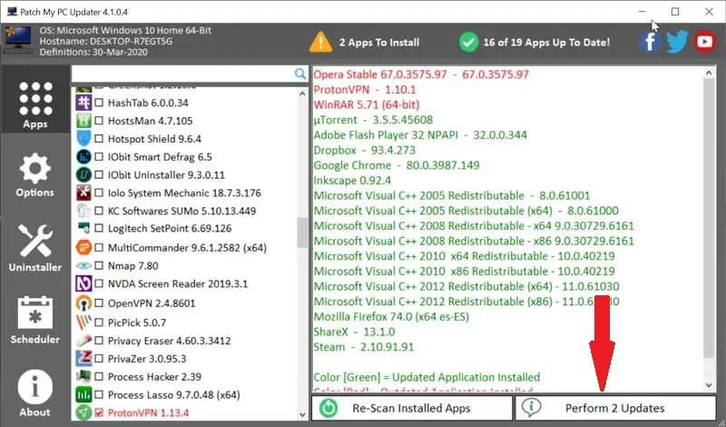Image resolution: width=726 pixels, height=427 pixels.
Task: Click the HostsMan app icon
Action: (83, 121)
